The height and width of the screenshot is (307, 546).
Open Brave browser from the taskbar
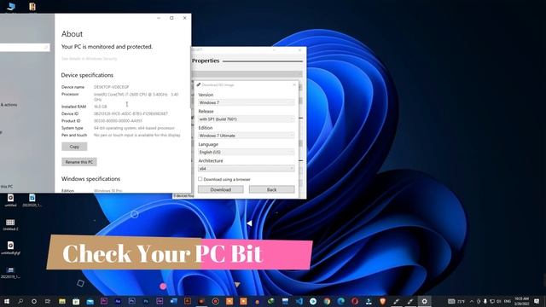pyautogui.click(x=383, y=301)
